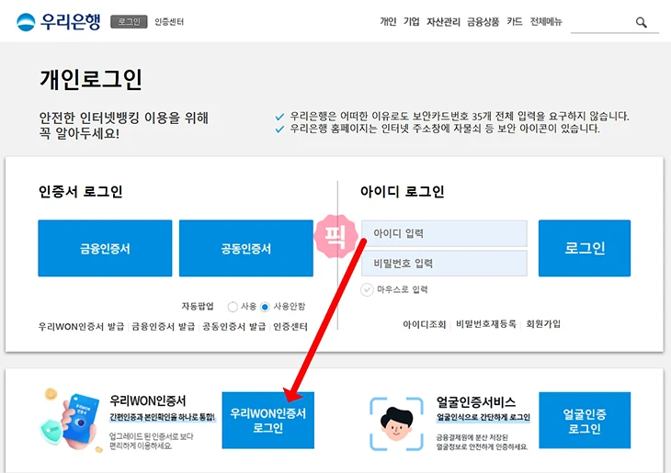671x473 pixels.
Task: Open the 금융상품 menu
Action: click(483, 22)
